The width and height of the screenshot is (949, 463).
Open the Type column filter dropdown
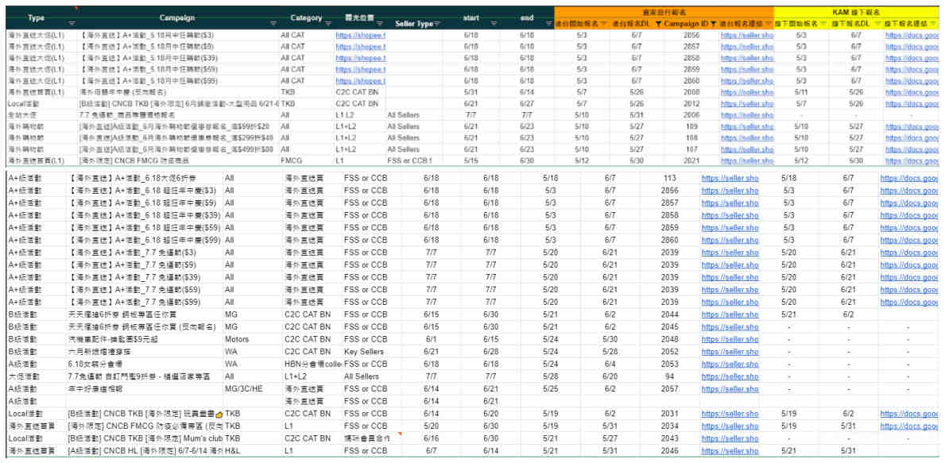click(72, 24)
